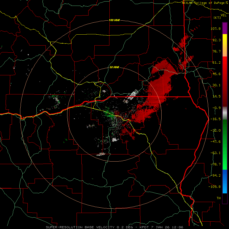Click the VEL legend title
This screenshot has width=229, height=229.
(x=223, y=15)
